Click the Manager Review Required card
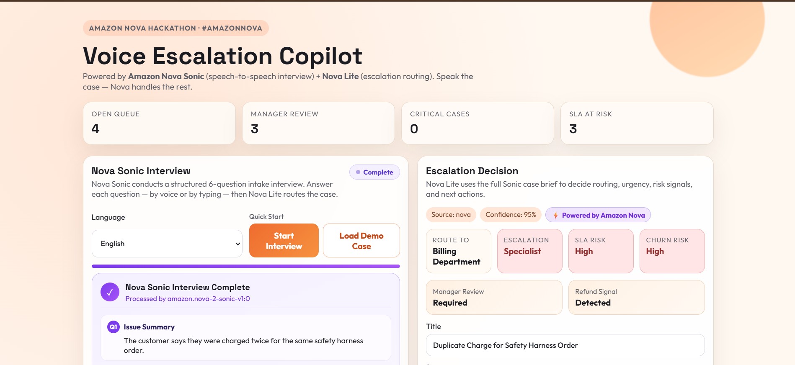The image size is (795, 365). pyautogui.click(x=494, y=298)
